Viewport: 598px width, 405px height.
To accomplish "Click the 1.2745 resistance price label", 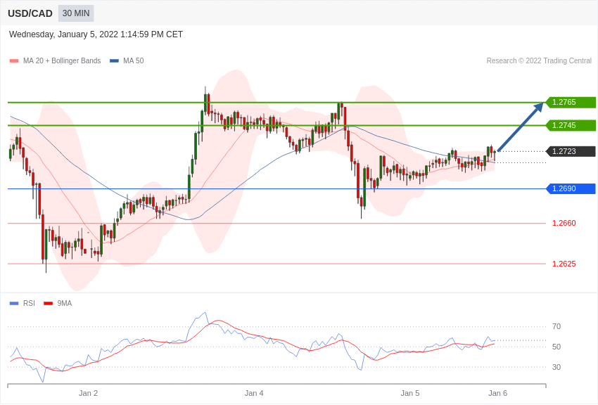I will click(571, 125).
